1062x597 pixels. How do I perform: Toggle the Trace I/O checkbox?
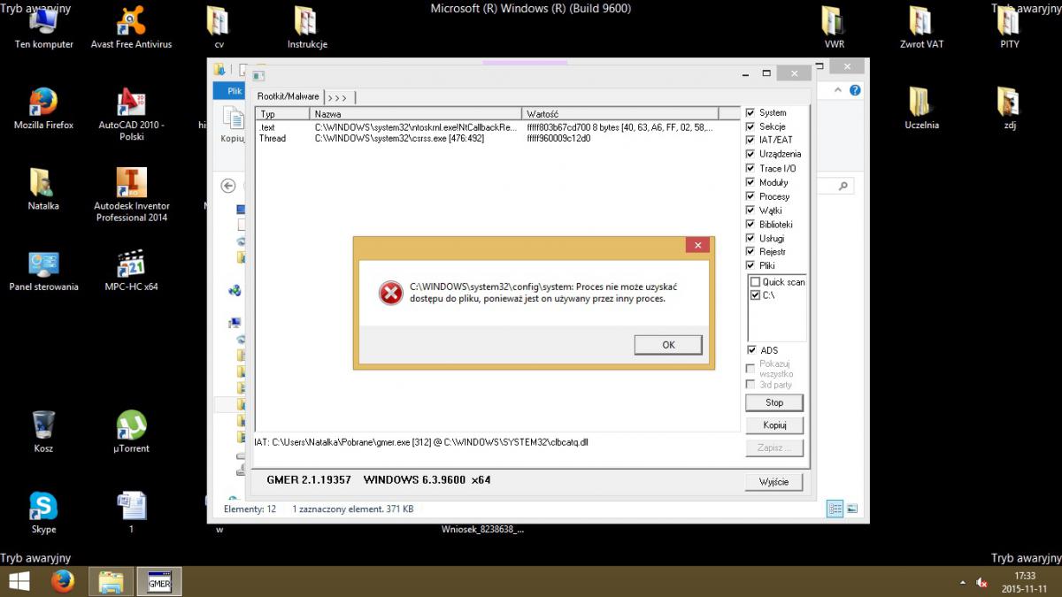(750, 168)
